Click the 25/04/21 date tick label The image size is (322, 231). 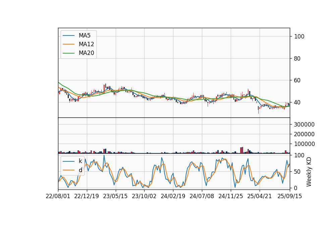pyautogui.click(x=259, y=196)
